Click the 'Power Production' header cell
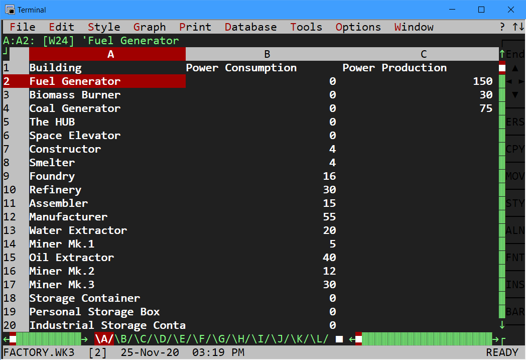This screenshot has width=526, height=360. [420, 67]
